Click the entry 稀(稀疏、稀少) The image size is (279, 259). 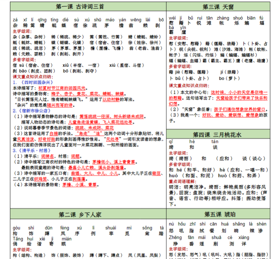click(68, 37)
